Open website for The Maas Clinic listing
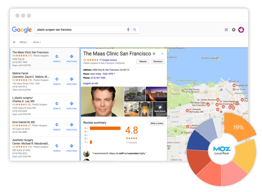This screenshot has height=192, width=262. tap(57, 58)
